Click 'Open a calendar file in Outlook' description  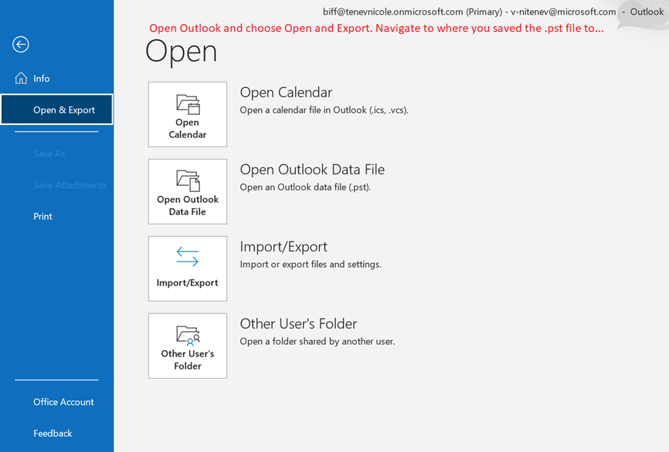324,110
